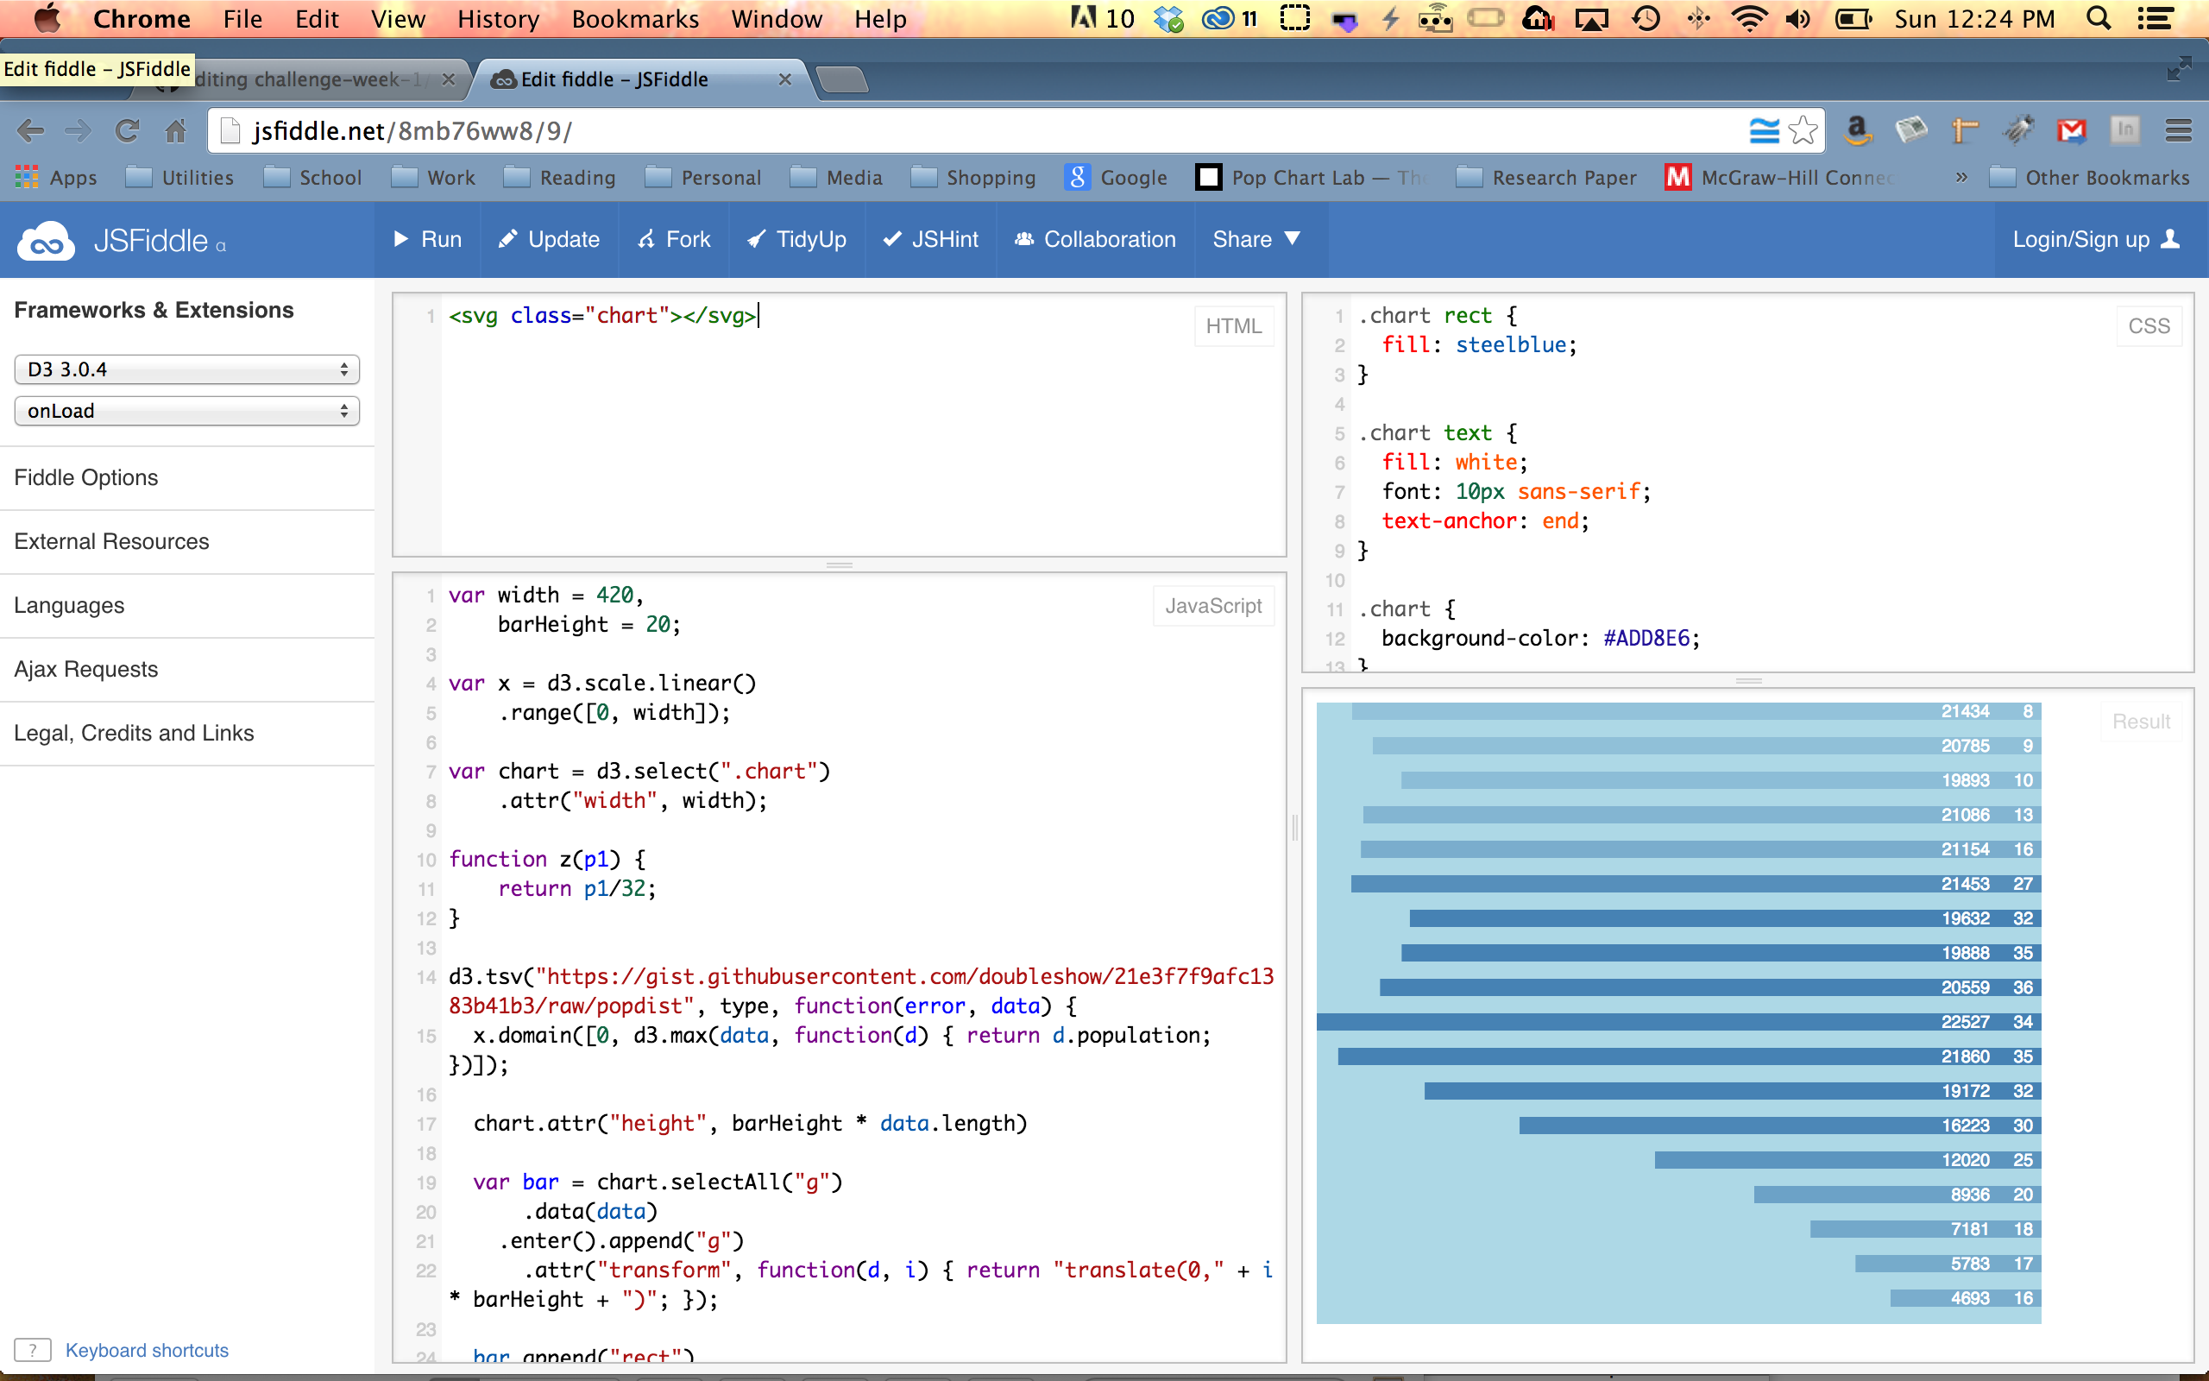Click the HTML panel label
Image resolution: width=2209 pixels, height=1381 pixels.
[x=1233, y=326]
